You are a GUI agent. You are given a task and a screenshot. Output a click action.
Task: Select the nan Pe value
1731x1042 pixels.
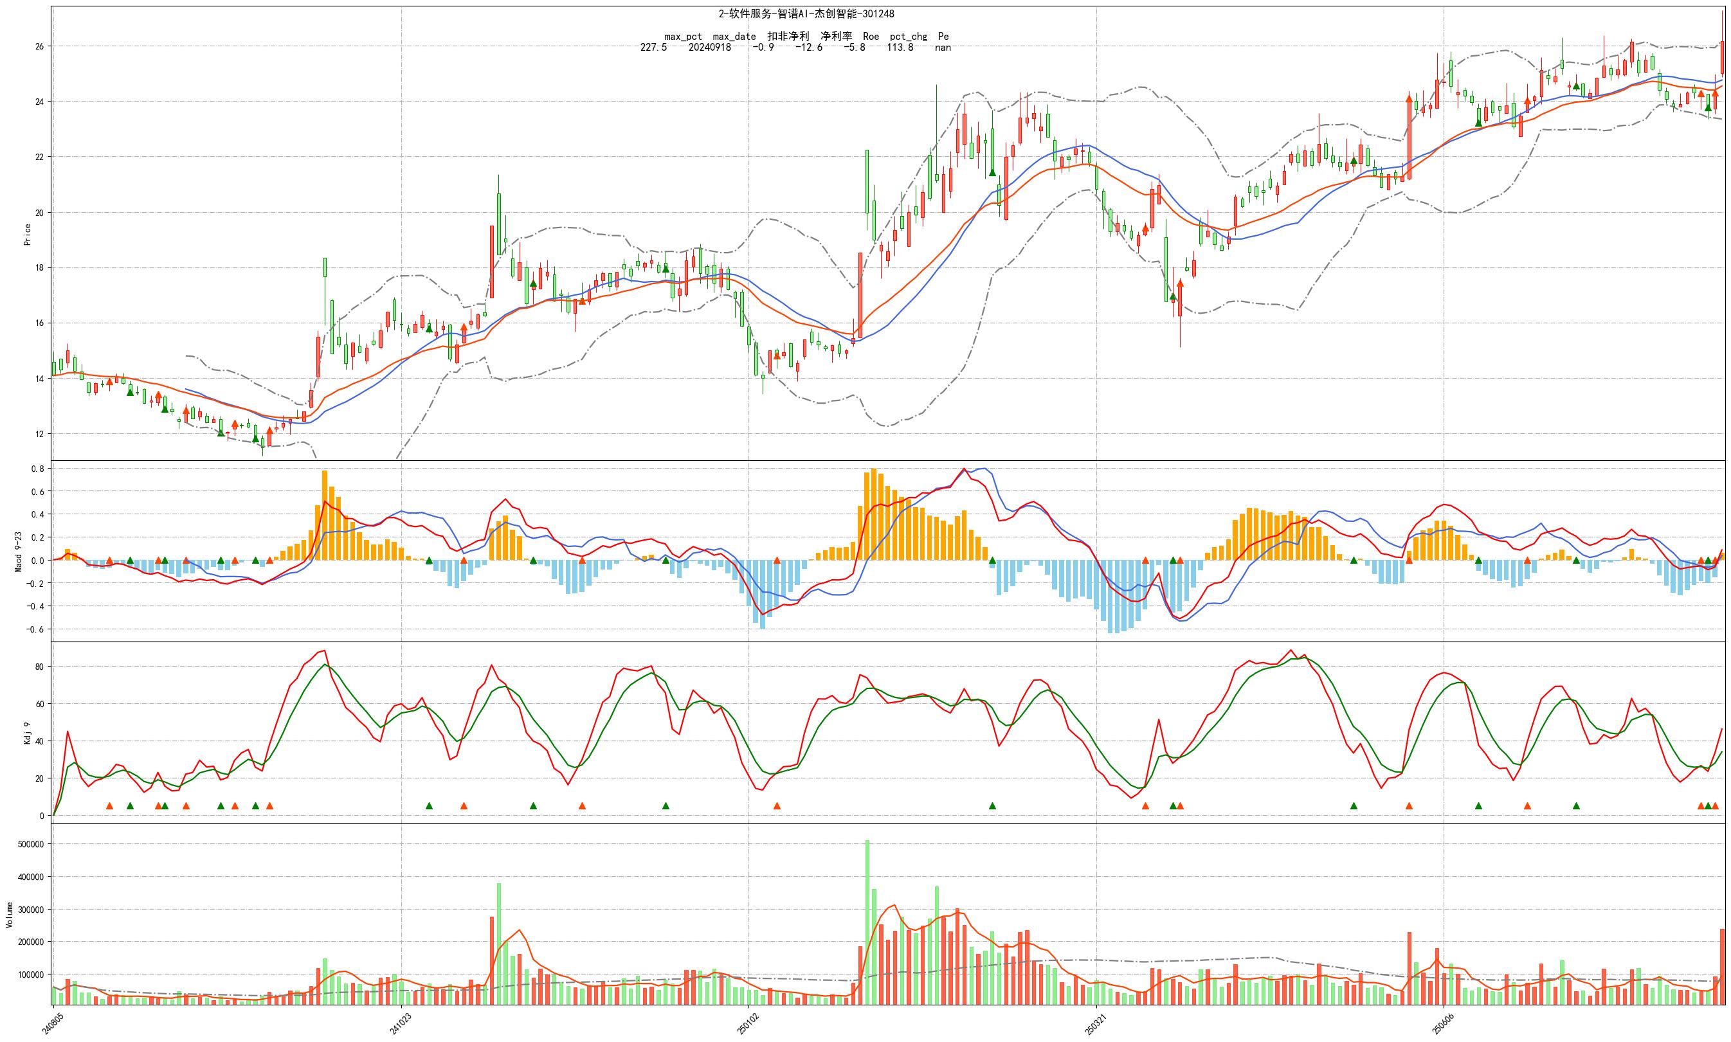tap(943, 48)
